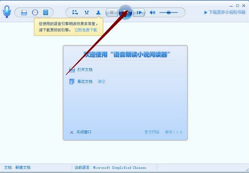The height and width of the screenshot is (173, 249).
Task: Click 打开文档 in welcome panel
Action: click(x=85, y=70)
